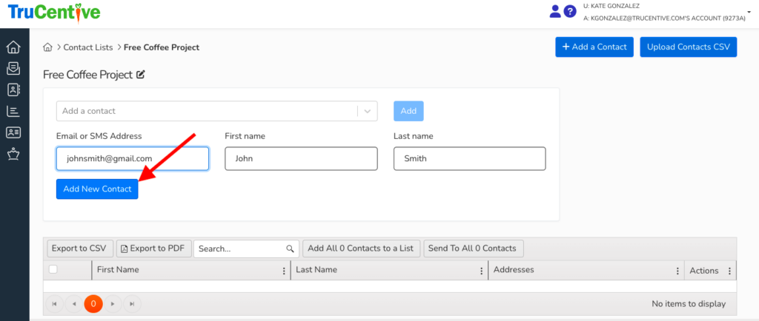Click the edit icon beside Free Coffee Project
759x321 pixels.
click(x=141, y=75)
